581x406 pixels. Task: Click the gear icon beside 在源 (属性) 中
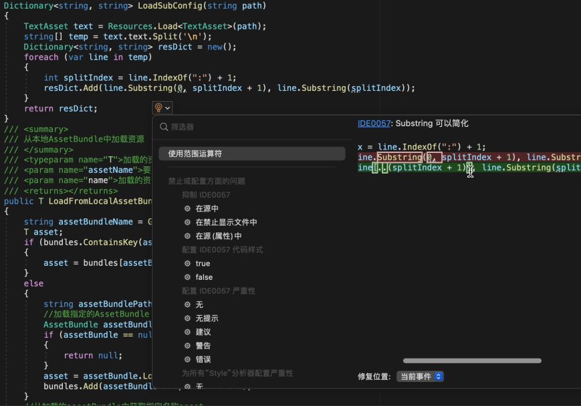click(x=187, y=236)
